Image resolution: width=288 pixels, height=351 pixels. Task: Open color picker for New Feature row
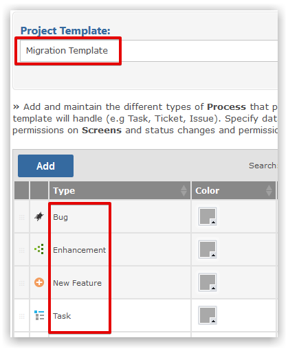click(208, 282)
